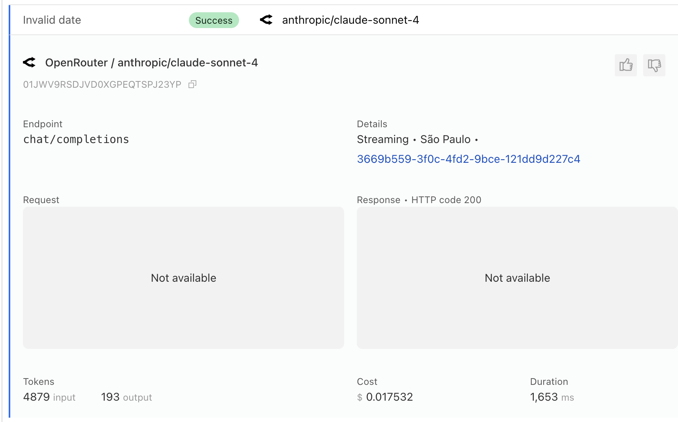This screenshot has width=678, height=422.
Task: Click anthropic/claude-sonnet-4 in the top row
Action: (350, 20)
